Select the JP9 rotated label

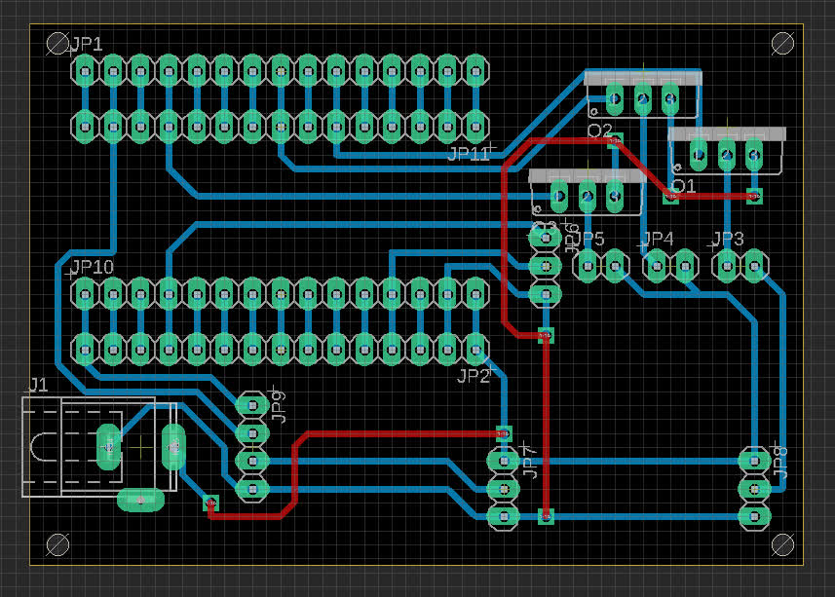[x=279, y=406]
